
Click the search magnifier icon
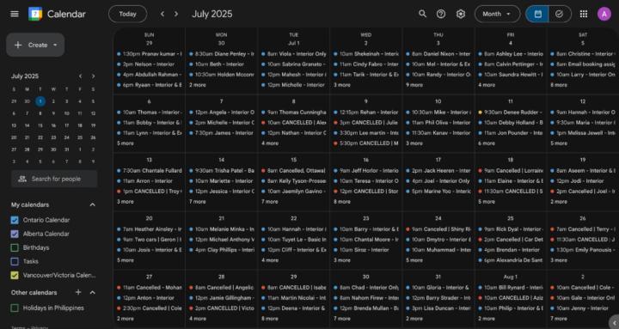tap(422, 14)
